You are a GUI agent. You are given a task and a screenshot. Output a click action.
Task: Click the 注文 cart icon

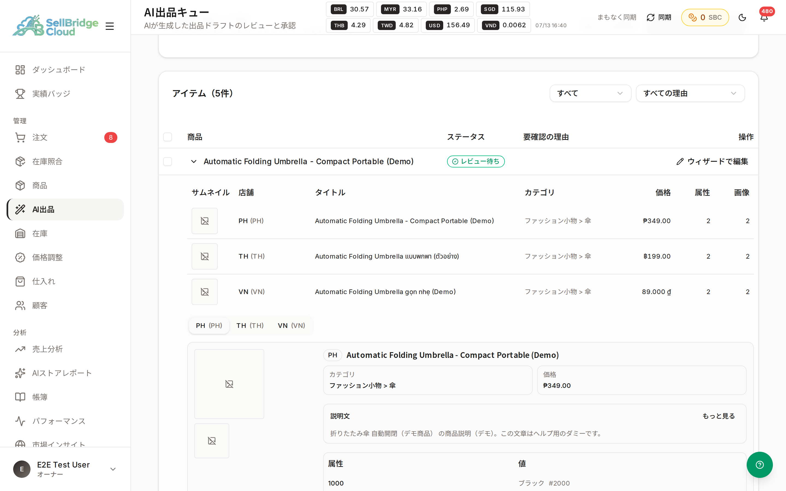coord(20,137)
